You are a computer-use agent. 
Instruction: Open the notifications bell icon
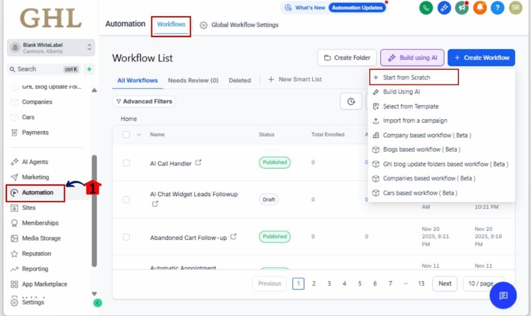(480, 8)
